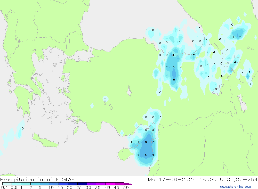
Task: Select the 'Precipitation [mm]' title text
Action: pos(26,179)
